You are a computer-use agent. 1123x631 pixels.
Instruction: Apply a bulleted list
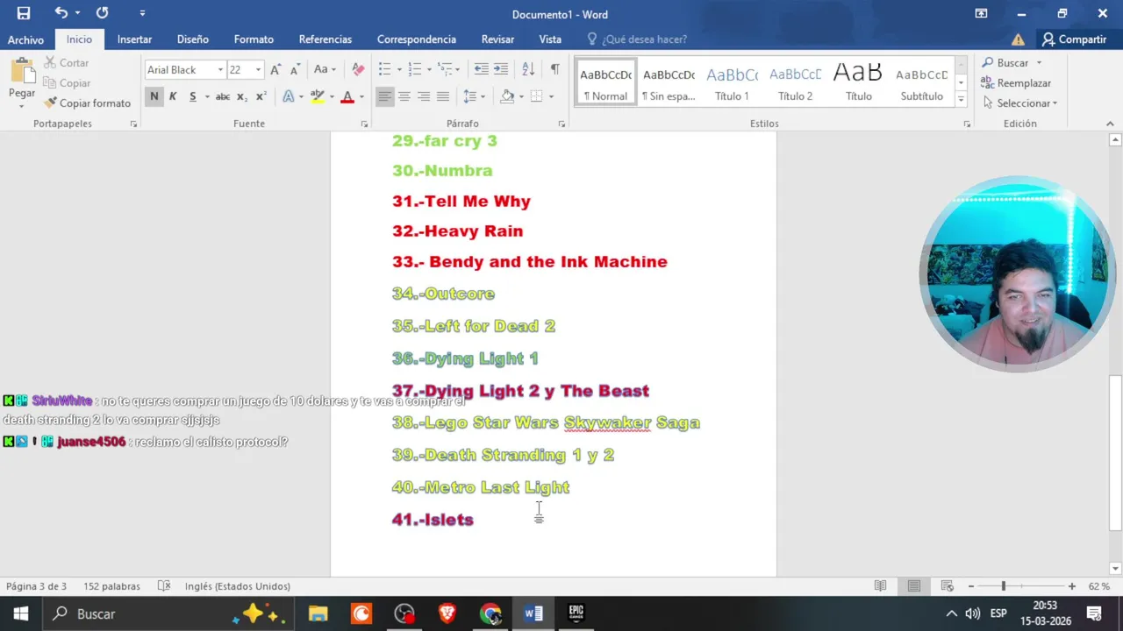click(384, 69)
